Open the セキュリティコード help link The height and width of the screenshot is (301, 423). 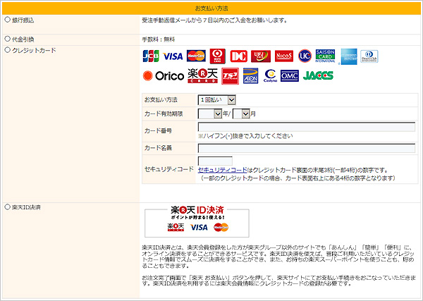(x=222, y=170)
